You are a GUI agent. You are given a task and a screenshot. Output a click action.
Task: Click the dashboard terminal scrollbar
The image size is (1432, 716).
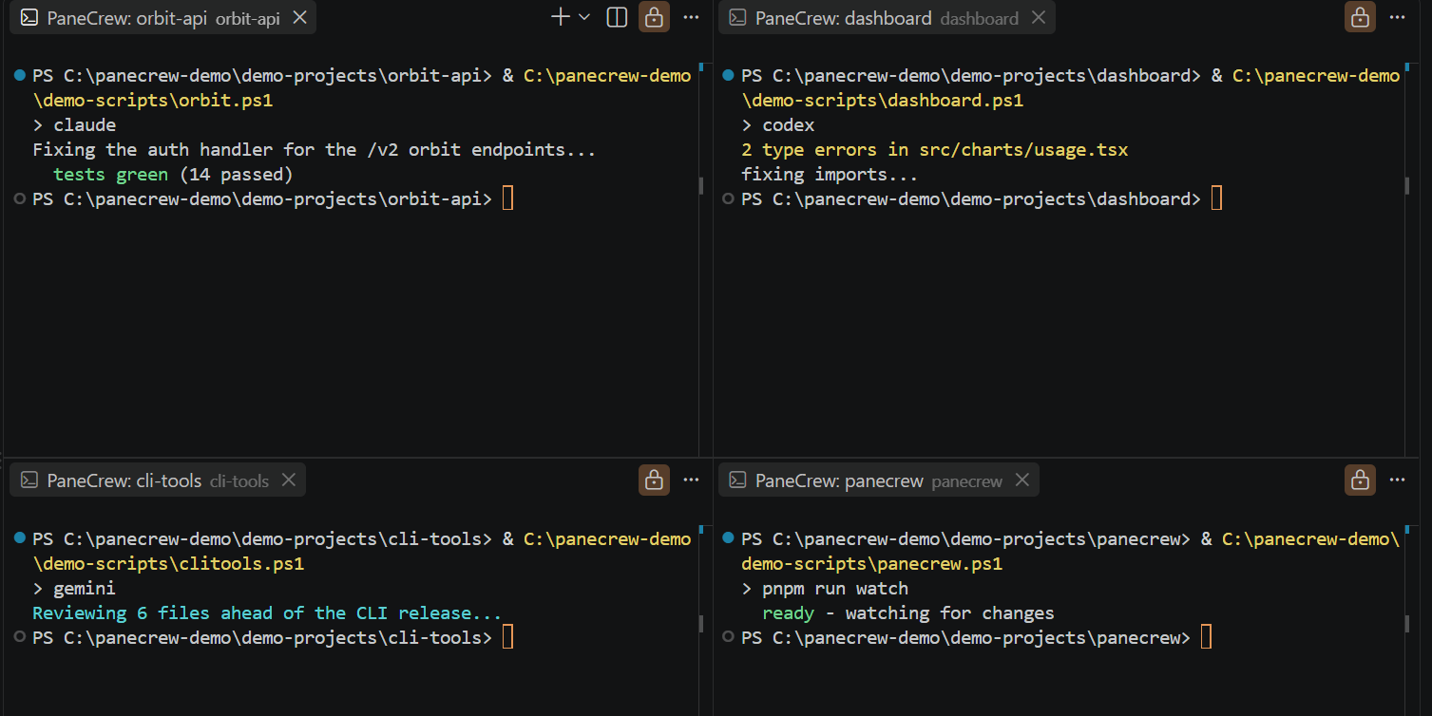tap(1408, 186)
